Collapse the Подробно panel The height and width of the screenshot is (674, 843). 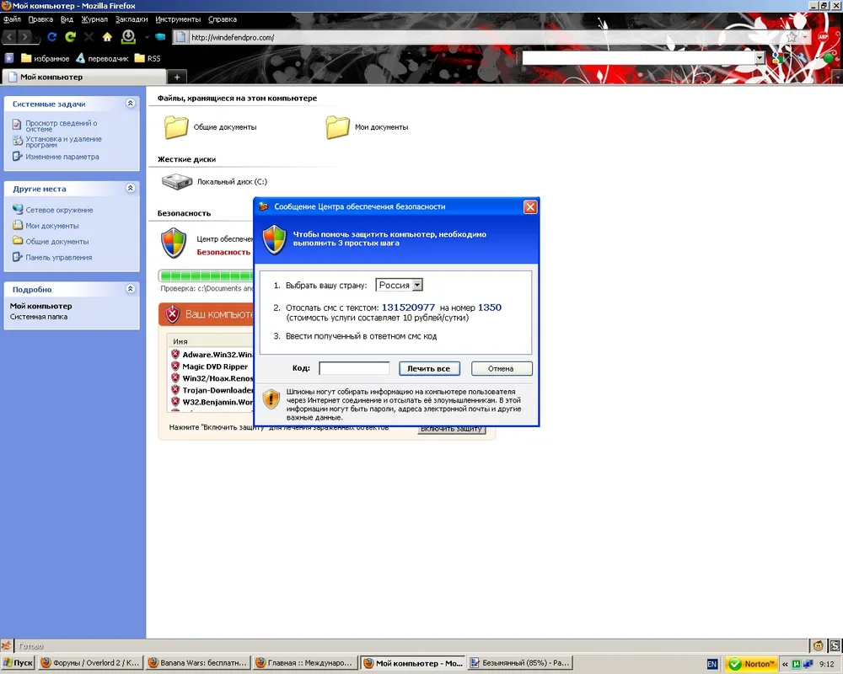130,289
